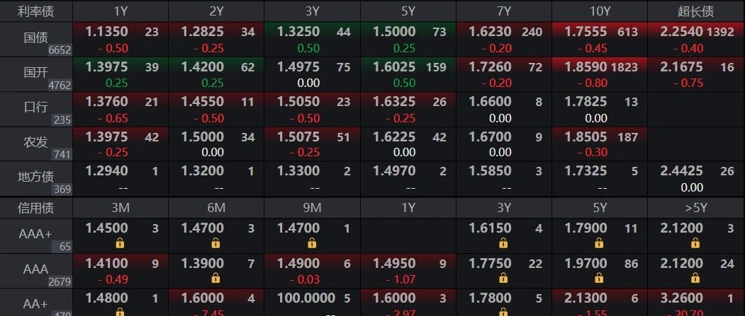Click 国债 10Y yield 1.7555
The width and height of the screenshot is (745, 316).
pyautogui.click(x=586, y=32)
